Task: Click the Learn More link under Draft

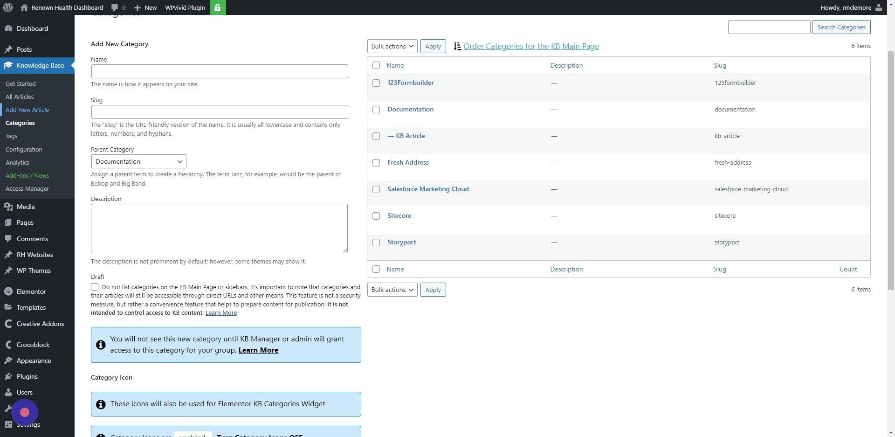Action: click(221, 313)
